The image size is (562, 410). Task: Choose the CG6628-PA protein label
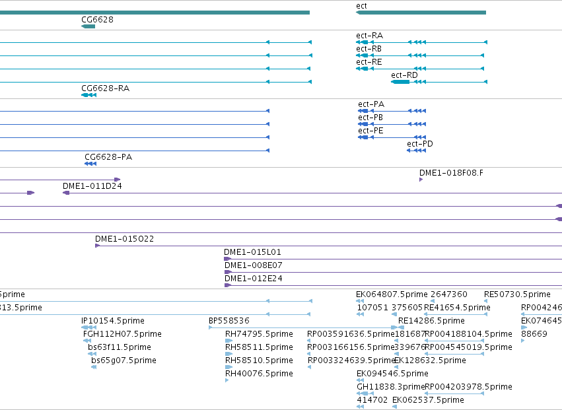pos(108,157)
